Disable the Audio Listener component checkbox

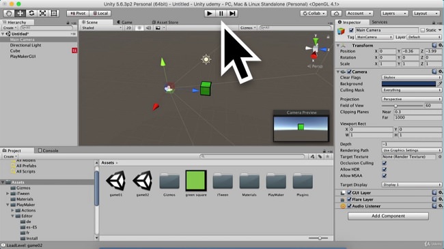coord(349,206)
